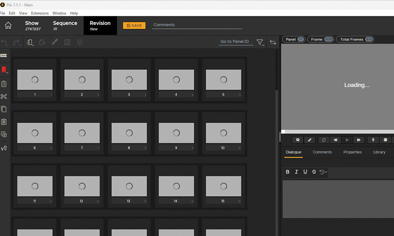Select the Revision New breadcrumb

click(100, 26)
